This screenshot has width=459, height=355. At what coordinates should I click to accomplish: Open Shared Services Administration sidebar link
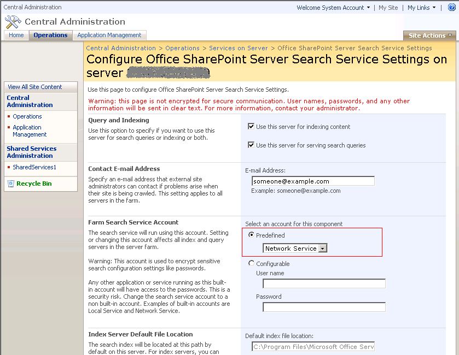[32, 152]
